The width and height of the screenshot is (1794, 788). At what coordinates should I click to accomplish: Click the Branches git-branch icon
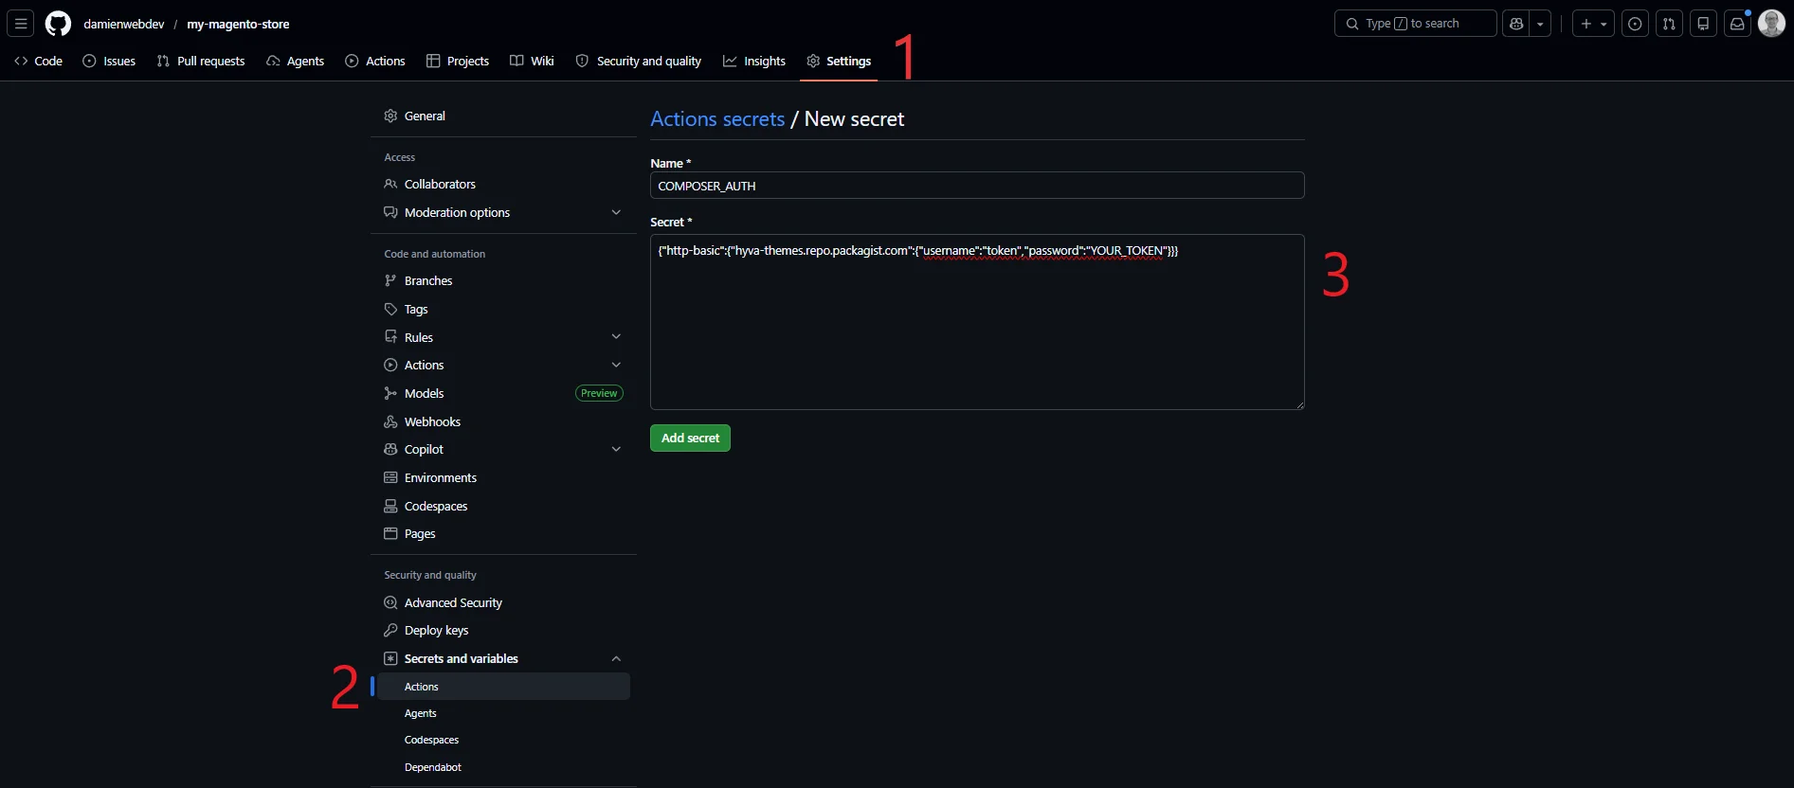click(390, 280)
